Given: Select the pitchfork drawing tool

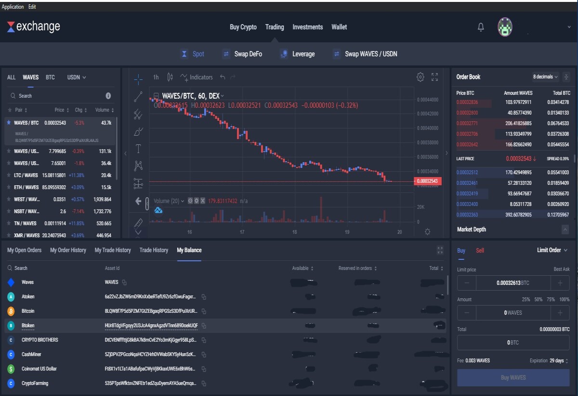Looking at the screenshot, I should [x=138, y=115].
